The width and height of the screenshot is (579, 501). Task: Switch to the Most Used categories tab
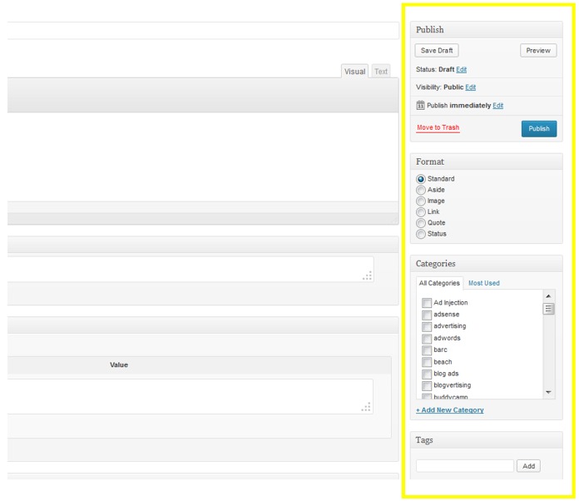[x=483, y=283]
